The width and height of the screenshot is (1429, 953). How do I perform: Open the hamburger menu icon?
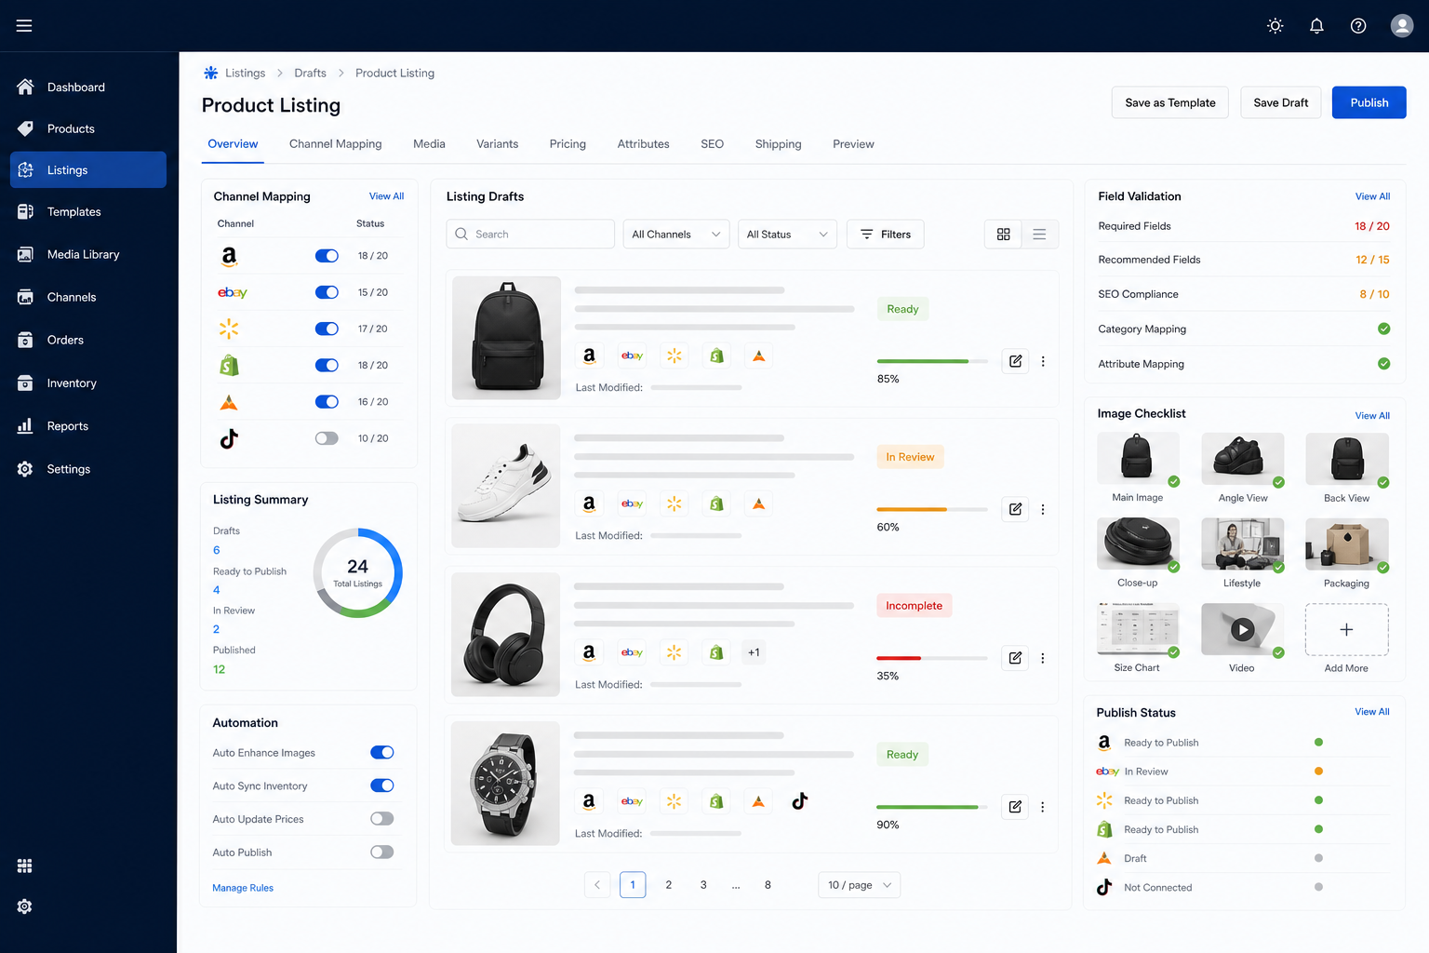pyautogui.click(x=24, y=26)
